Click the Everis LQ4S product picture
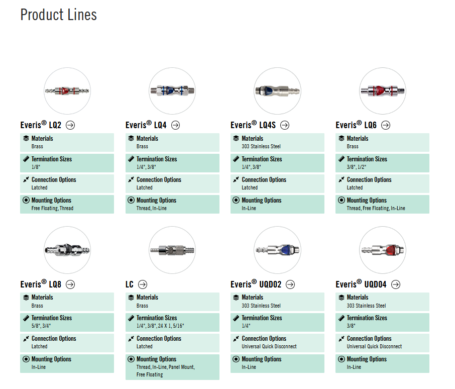 [277, 91]
